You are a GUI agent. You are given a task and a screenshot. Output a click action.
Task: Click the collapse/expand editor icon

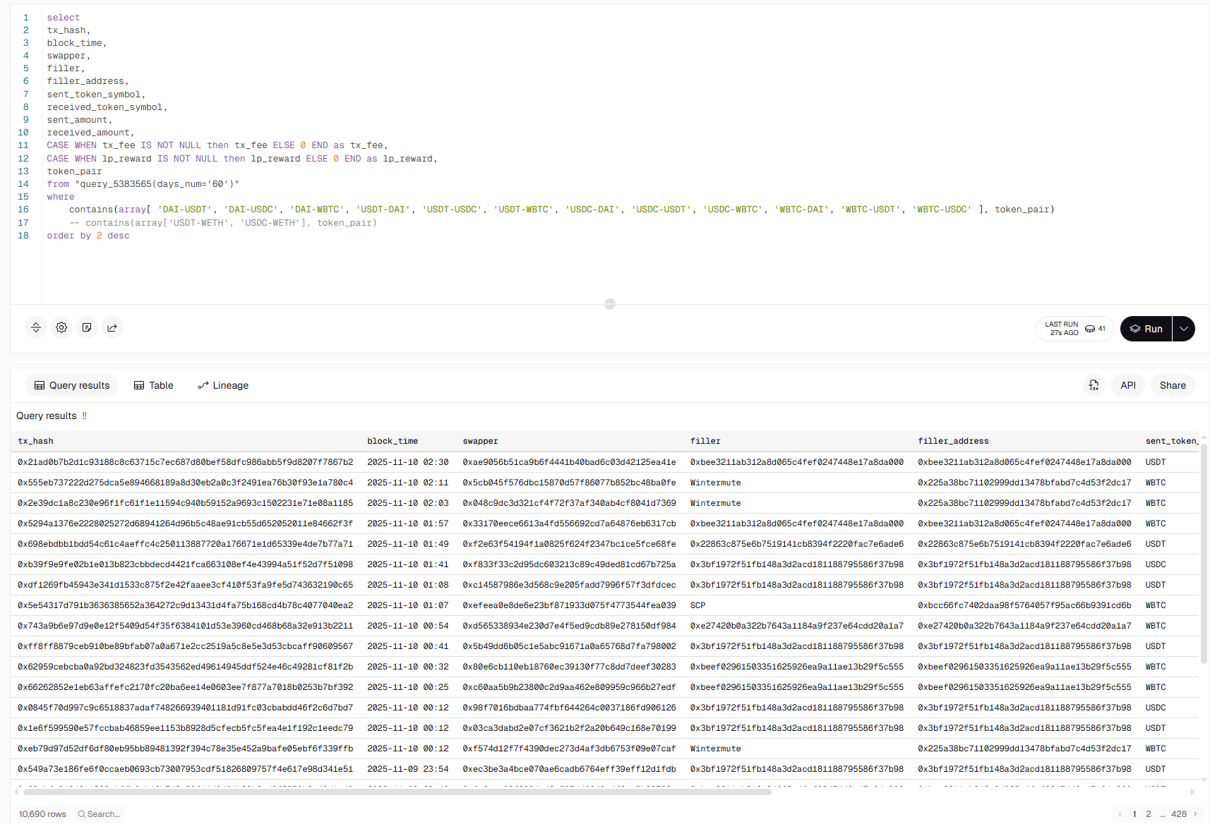coord(36,327)
